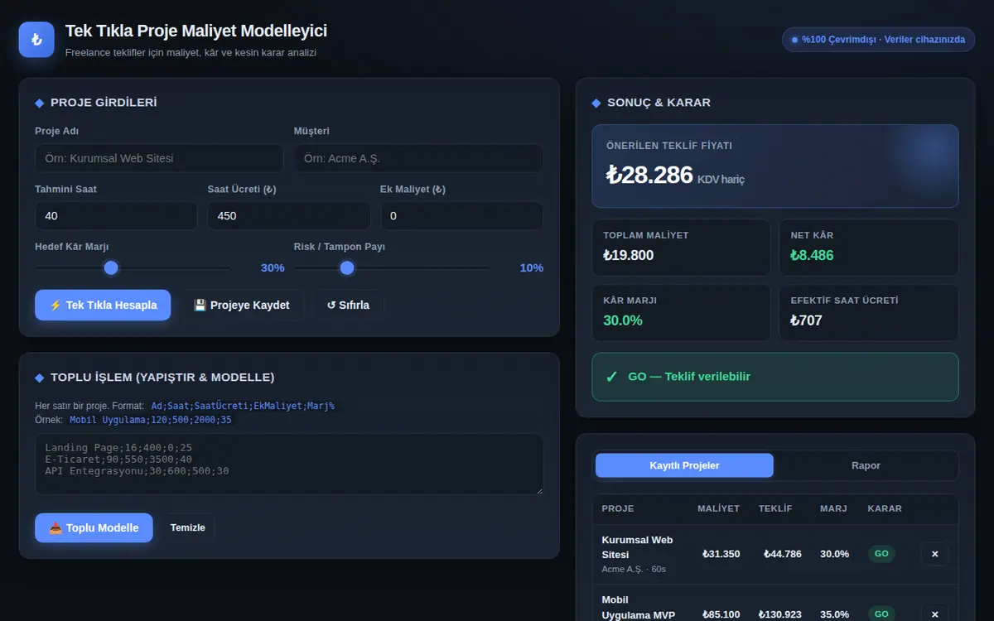Click the lira logo icon
The width and height of the screenshot is (994, 621).
pos(36,40)
